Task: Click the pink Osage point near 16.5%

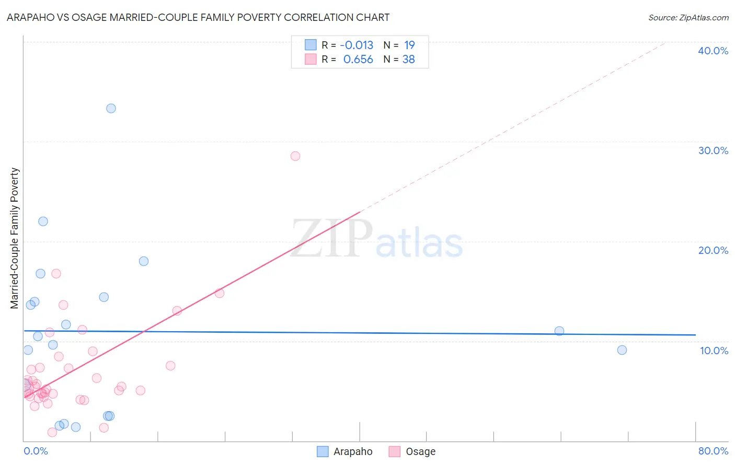Action: [x=56, y=274]
